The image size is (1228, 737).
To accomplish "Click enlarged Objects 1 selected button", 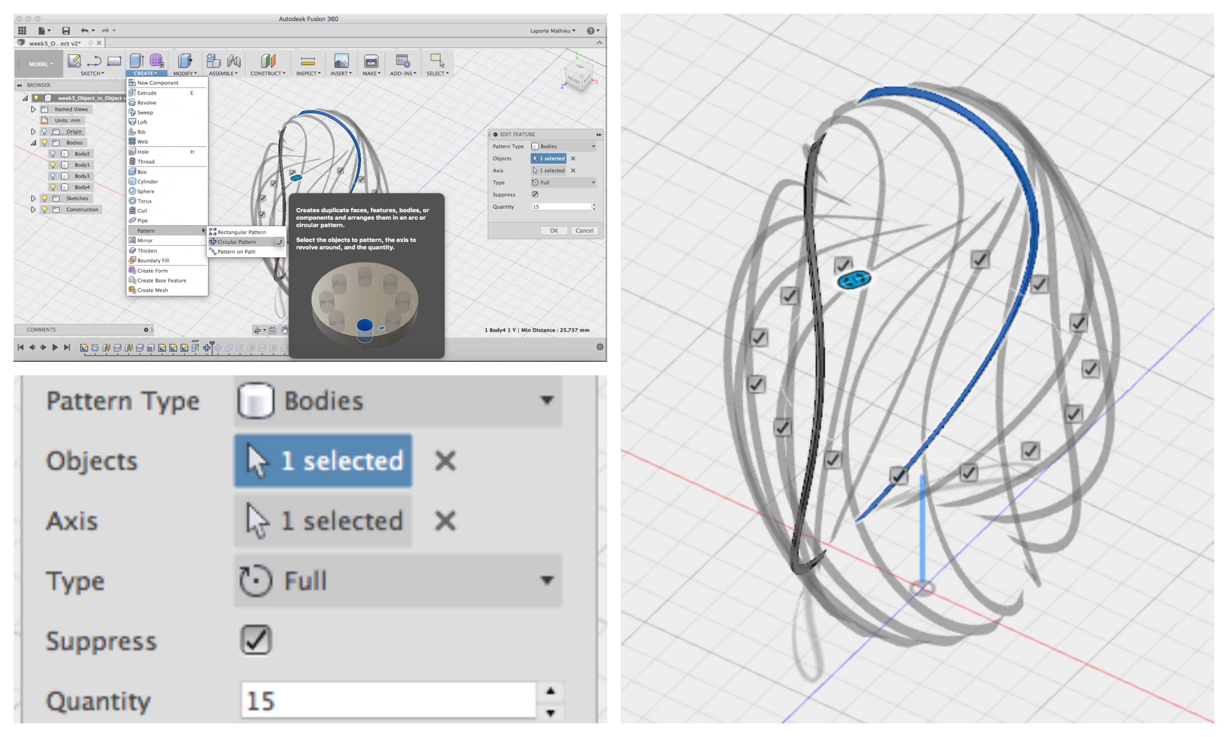I will point(323,461).
